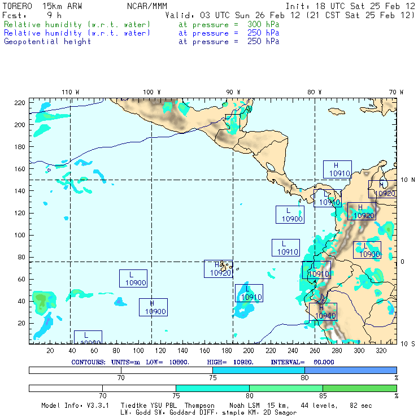This screenshot has height=418, width=418.
Task: Click the 'Fcst: 9 h' forecast hour text
Action: [x=32, y=15]
